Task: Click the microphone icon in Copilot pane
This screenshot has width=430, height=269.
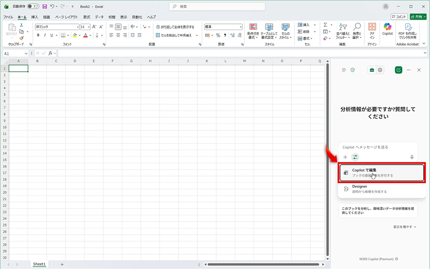Action: click(x=412, y=157)
